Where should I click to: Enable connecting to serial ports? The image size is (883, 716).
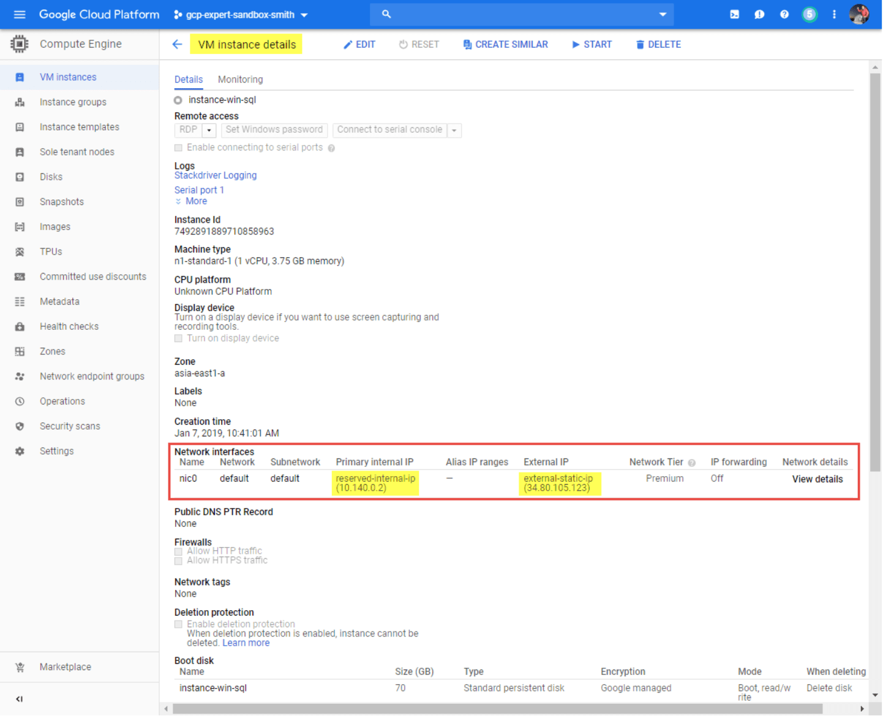click(178, 147)
